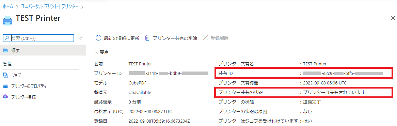
Task: Select the 名前 value TEST Printer
Action: (140, 64)
